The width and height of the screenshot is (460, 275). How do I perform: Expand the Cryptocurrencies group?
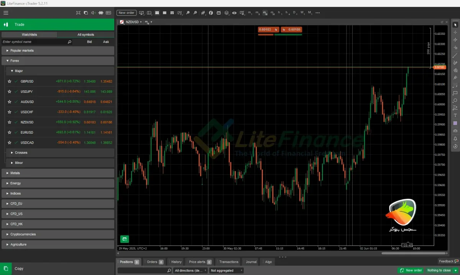[58, 234]
